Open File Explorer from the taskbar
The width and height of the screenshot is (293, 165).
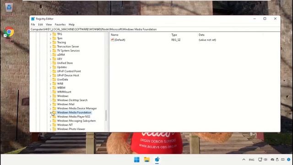147,159
